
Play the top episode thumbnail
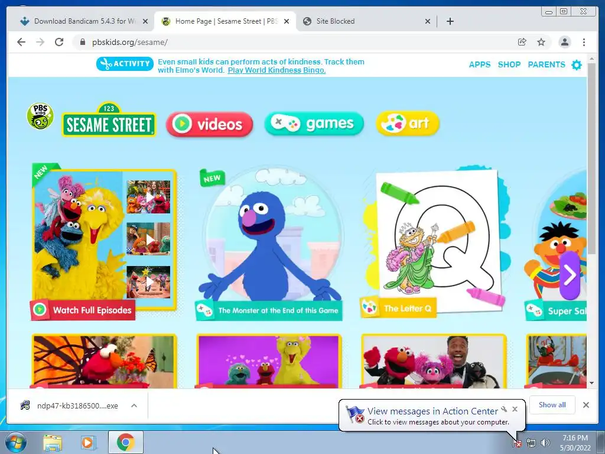coord(148,197)
